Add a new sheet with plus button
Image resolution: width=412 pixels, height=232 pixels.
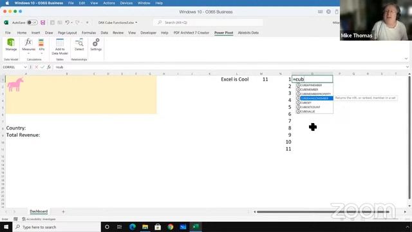click(x=63, y=211)
